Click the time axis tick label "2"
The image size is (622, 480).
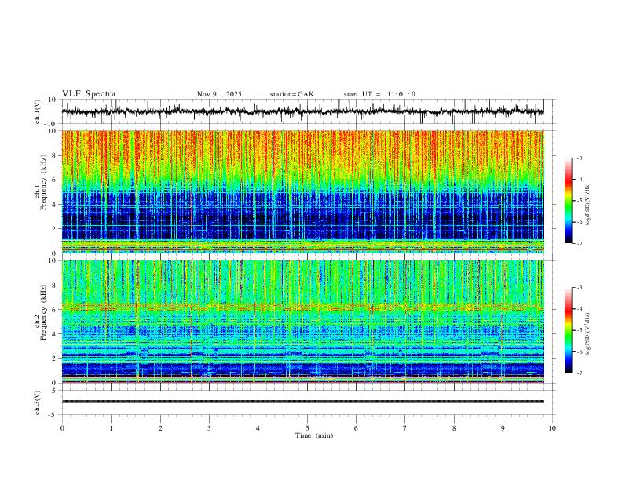[160, 428]
